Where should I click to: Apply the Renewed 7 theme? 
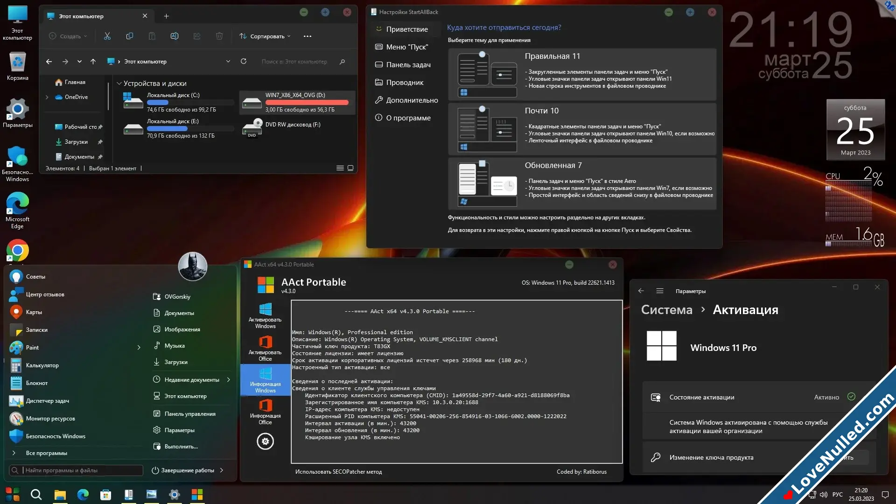tap(582, 184)
